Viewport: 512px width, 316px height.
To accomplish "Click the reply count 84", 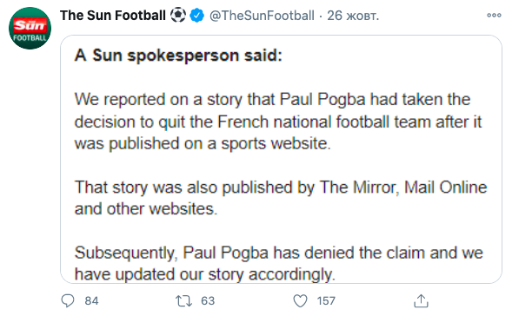I will coord(91,300).
